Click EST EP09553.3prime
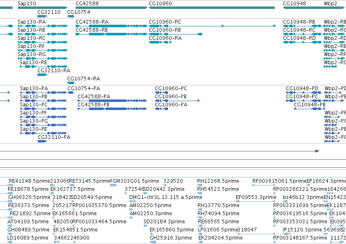 click(256, 197)
